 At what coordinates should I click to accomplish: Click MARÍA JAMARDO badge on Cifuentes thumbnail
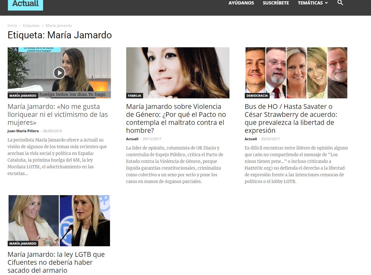pos(23,243)
